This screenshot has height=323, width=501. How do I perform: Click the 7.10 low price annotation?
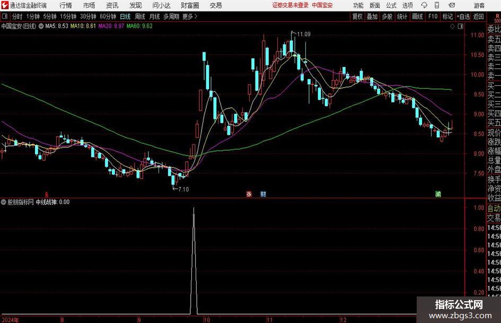click(x=183, y=189)
